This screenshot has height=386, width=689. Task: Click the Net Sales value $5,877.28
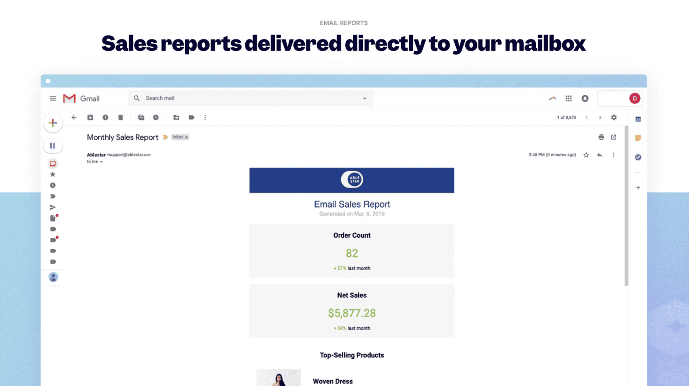352,313
